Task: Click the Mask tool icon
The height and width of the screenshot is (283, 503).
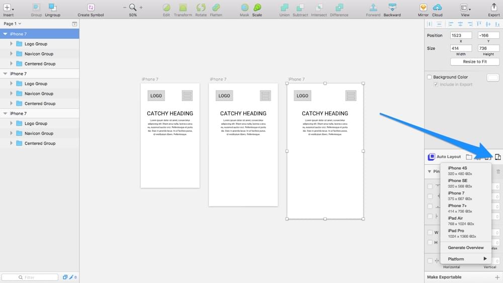Action: pyautogui.click(x=244, y=8)
